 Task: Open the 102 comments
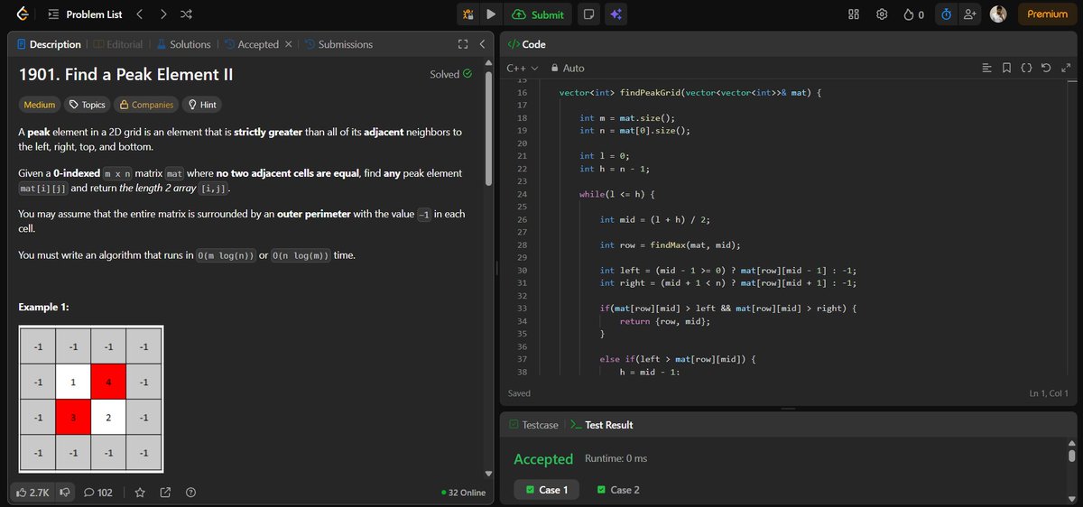tap(98, 493)
